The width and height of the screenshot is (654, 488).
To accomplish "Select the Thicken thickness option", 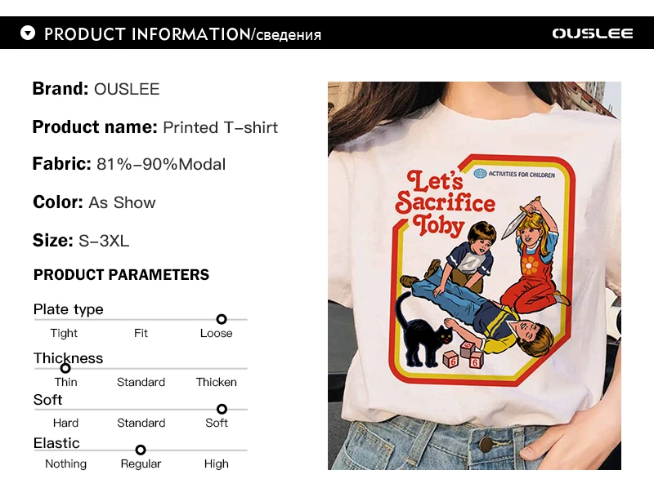I will [x=216, y=382].
